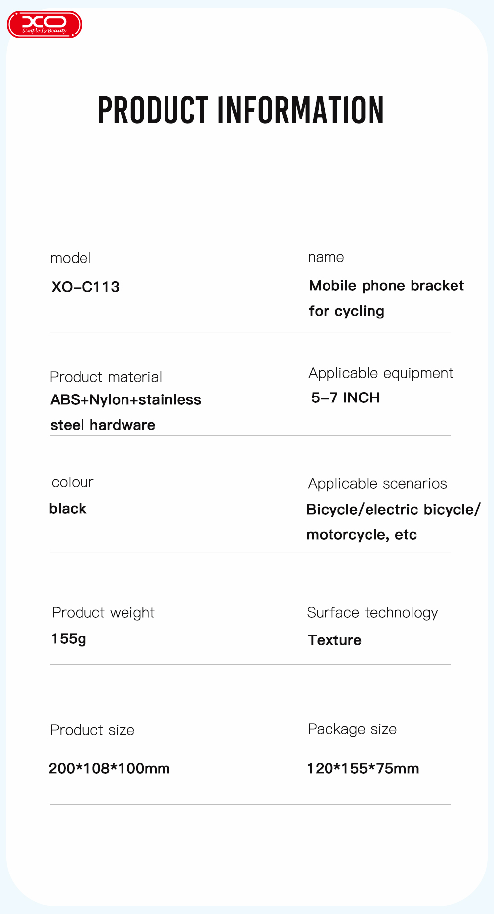Image resolution: width=494 pixels, height=914 pixels.
Task: Click the Product weight label
Action: pyautogui.click(x=103, y=613)
